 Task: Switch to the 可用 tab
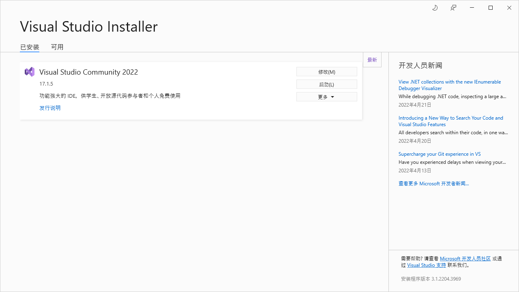(57, 47)
